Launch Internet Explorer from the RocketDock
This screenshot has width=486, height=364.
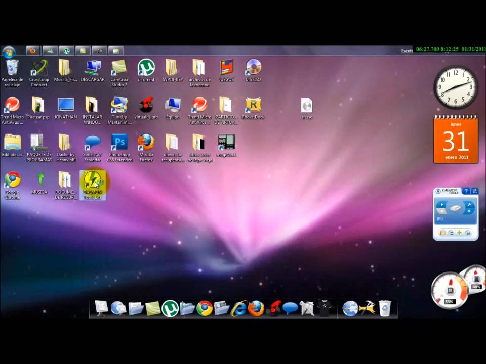click(x=239, y=308)
